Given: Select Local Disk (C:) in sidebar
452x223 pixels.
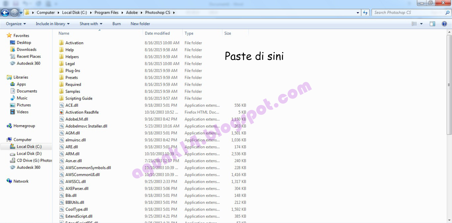Looking at the screenshot, I should tap(29, 147).
